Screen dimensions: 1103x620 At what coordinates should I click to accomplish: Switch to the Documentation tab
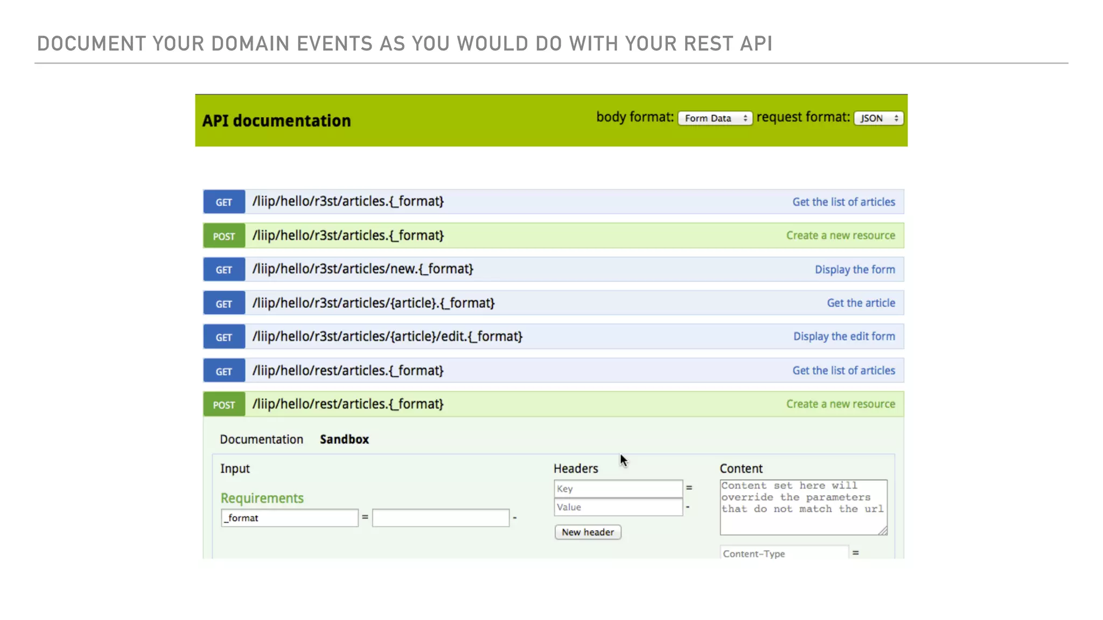pyautogui.click(x=261, y=439)
